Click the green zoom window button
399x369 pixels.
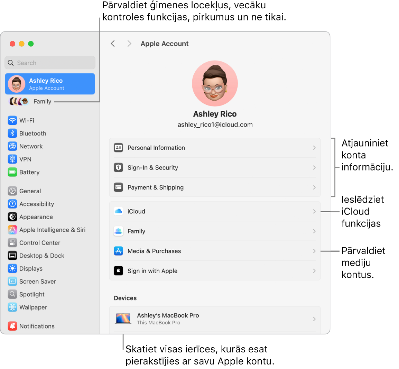[x=31, y=44]
